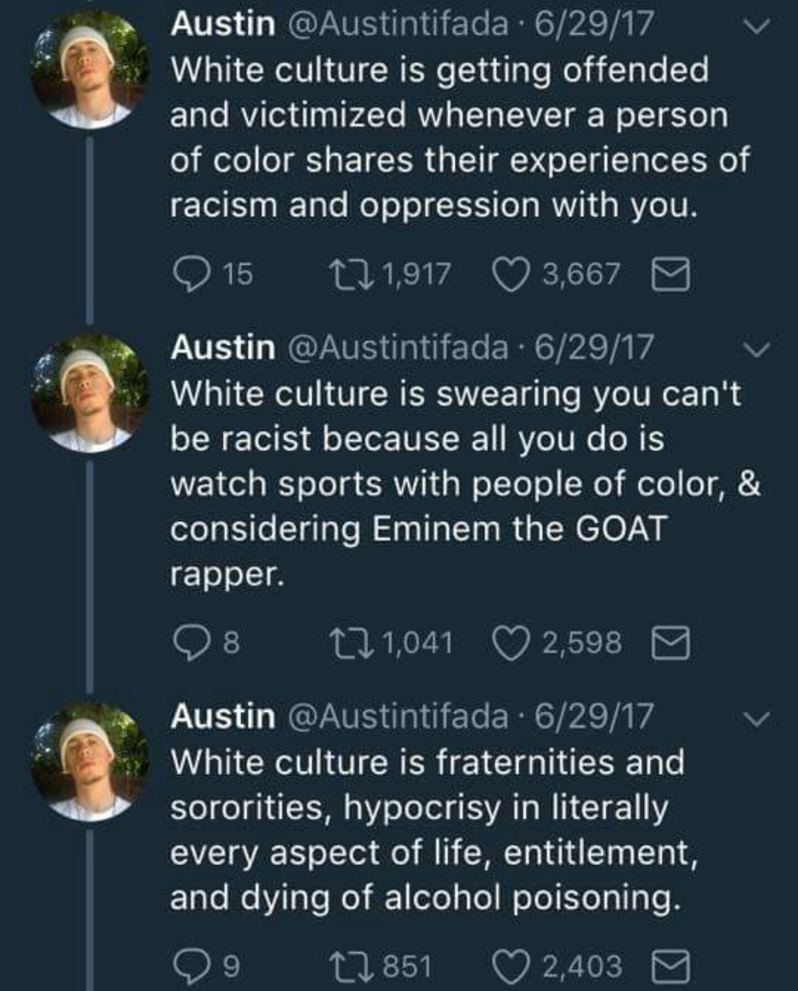Open options chevron on first tweet

[x=758, y=26]
